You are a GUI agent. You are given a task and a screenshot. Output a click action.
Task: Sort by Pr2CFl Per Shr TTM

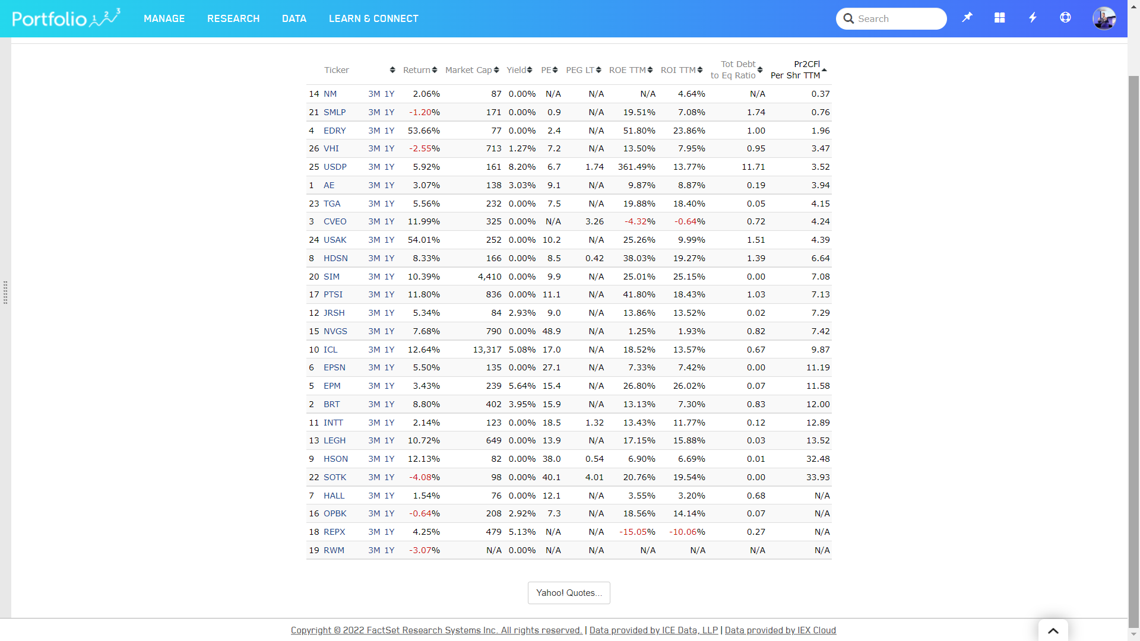coord(799,70)
